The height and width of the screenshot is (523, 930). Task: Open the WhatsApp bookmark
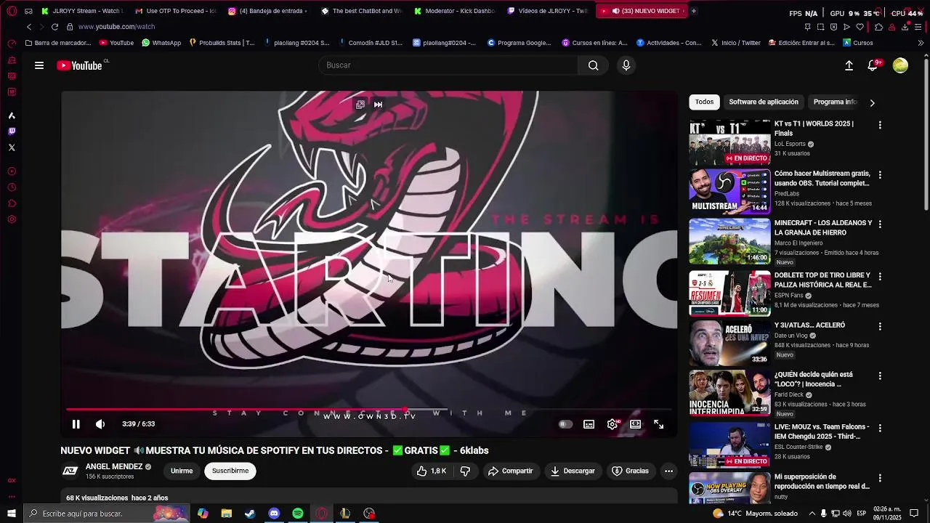[x=161, y=43]
